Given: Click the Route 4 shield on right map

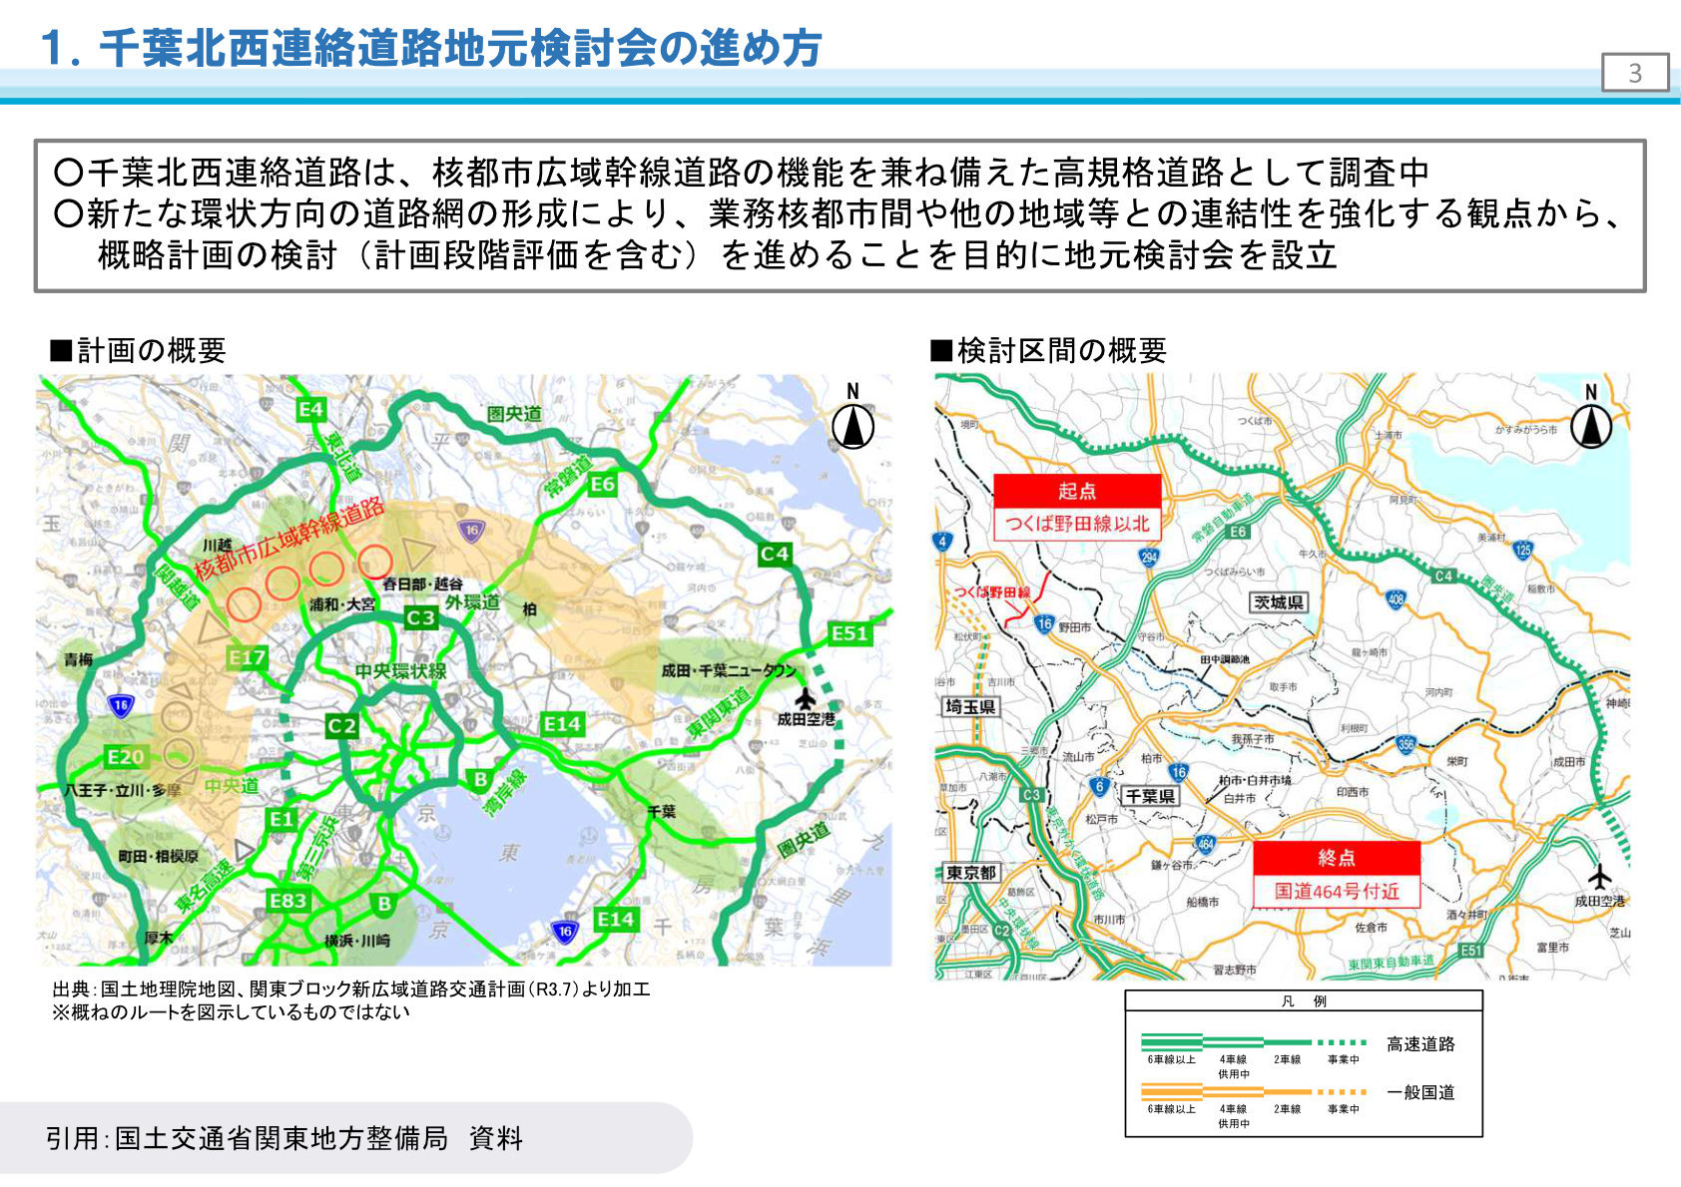Looking at the screenshot, I should click(x=942, y=542).
